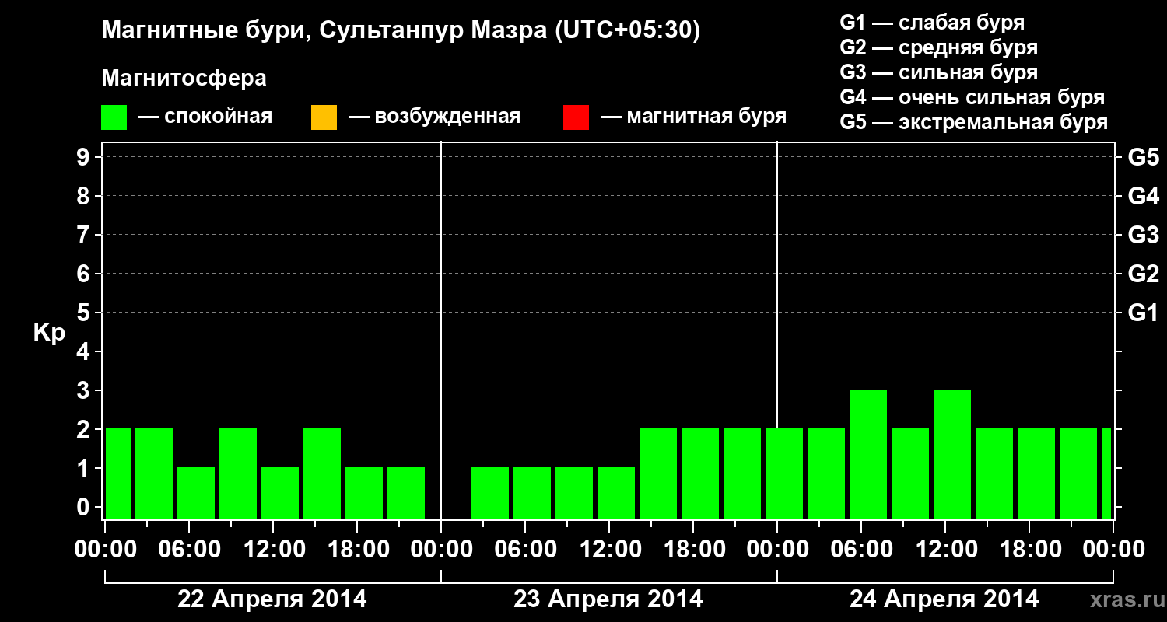
Task: Click the Kp 2 bar straddling midnight into 24 April
Action: pos(784,473)
